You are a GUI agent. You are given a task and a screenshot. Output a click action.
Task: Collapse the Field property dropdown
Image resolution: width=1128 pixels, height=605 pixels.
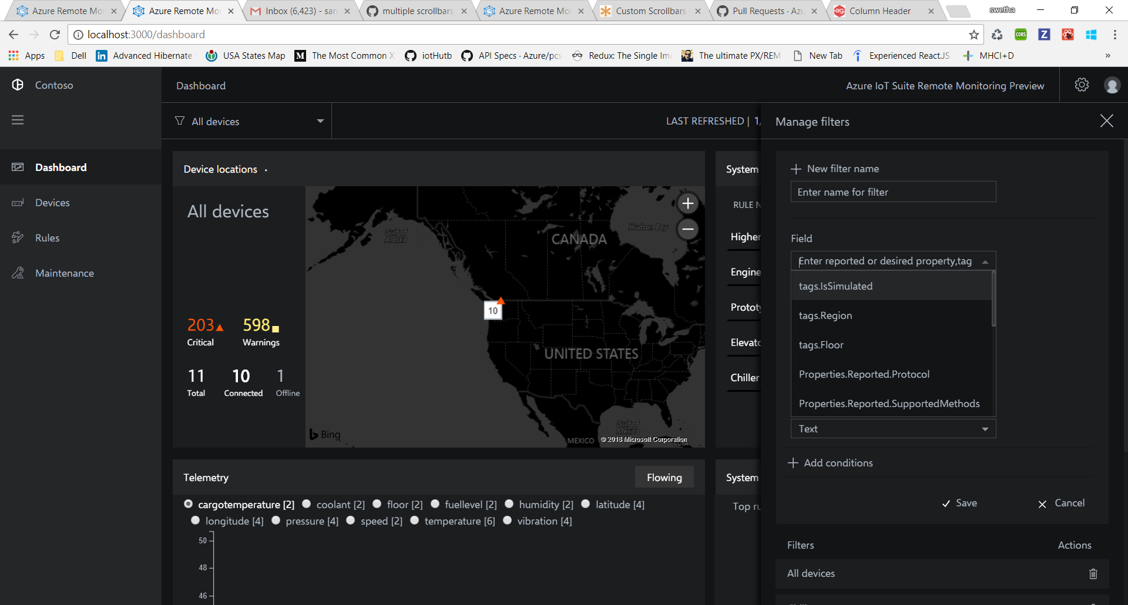[986, 261]
